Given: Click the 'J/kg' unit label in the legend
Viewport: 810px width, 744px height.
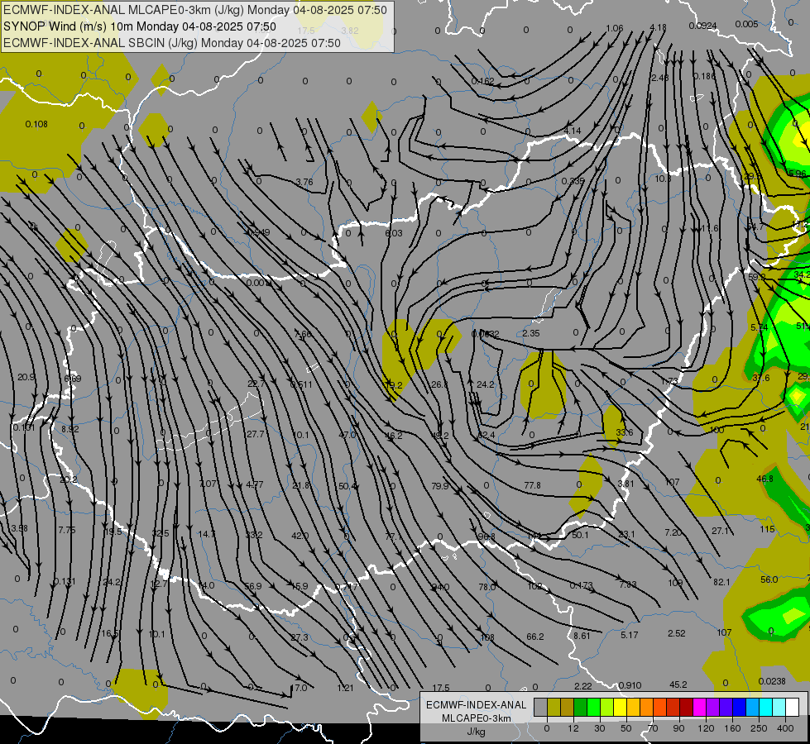Looking at the screenshot, I should (476, 732).
